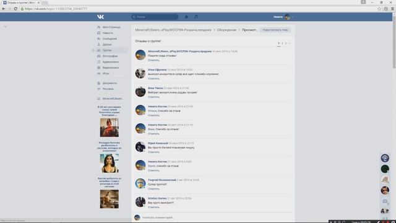Click the Моя Страница home icon
Image resolution: width=396 pixels, height=223 pixels.
click(x=99, y=27)
